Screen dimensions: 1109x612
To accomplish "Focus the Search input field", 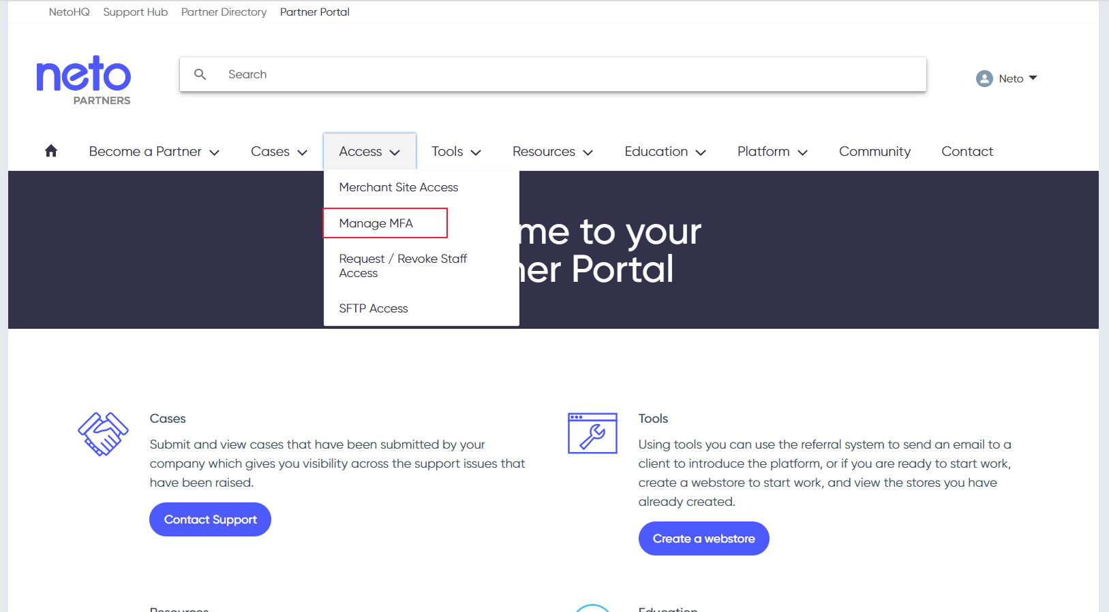I will (553, 74).
